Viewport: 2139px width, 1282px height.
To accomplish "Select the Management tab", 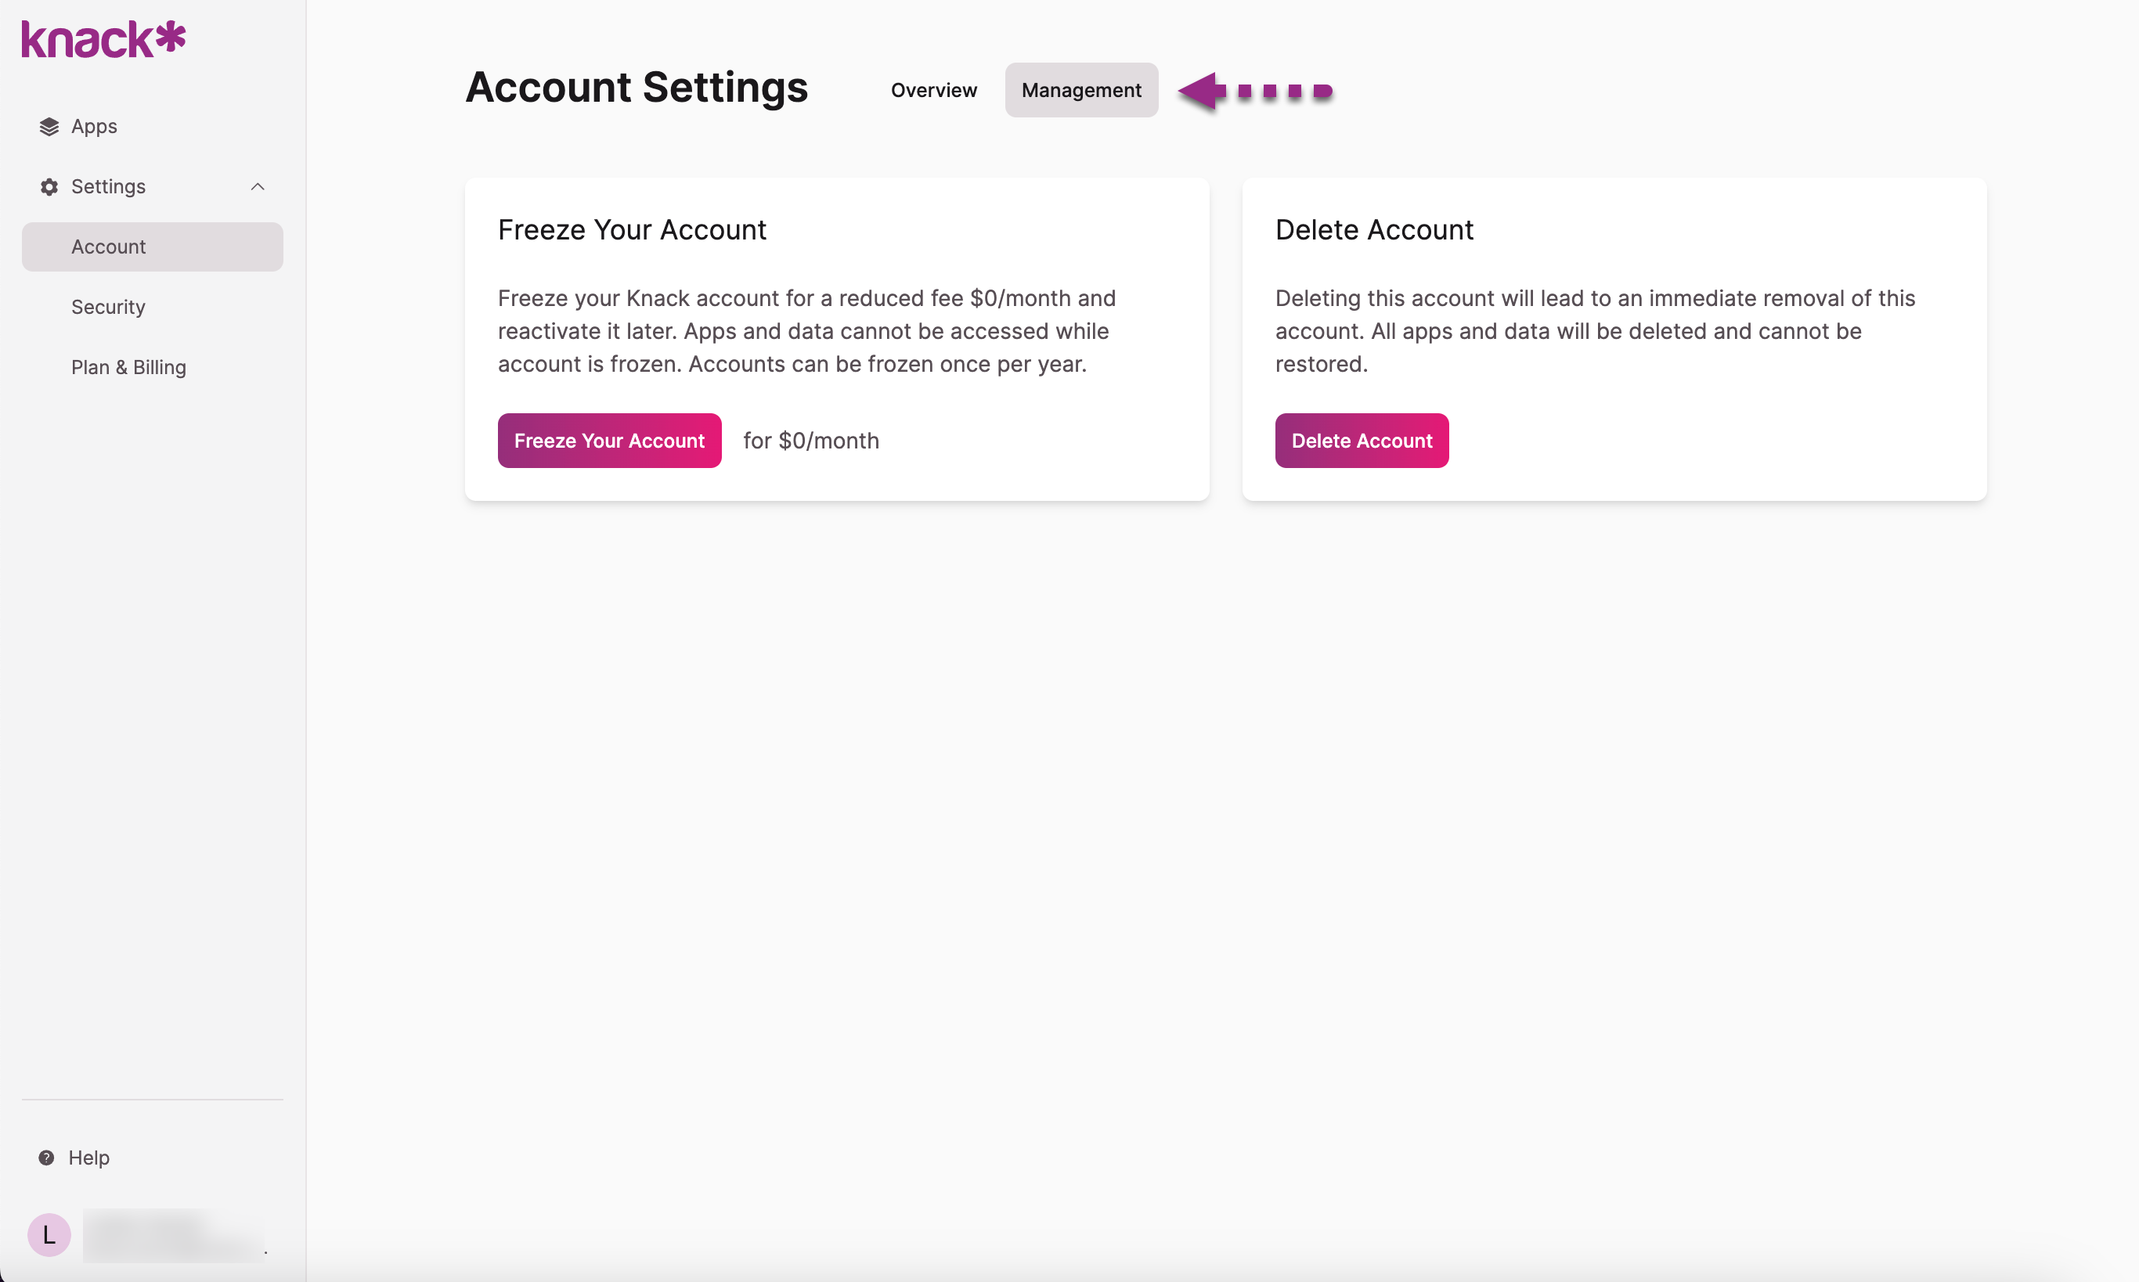I will (1081, 91).
